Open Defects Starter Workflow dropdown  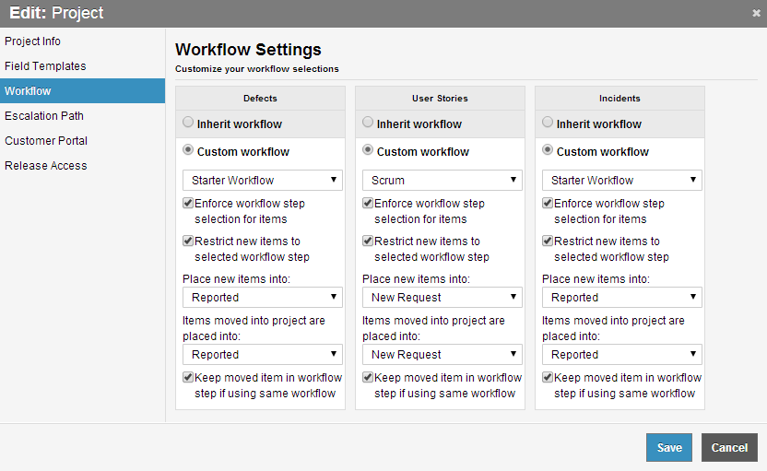pyautogui.click(x=262, y=180)
